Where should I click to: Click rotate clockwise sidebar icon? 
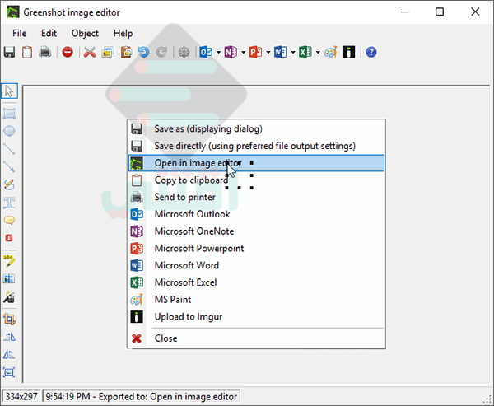pos(9,337)
